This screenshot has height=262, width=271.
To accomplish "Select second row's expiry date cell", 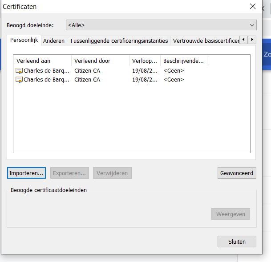I will pyautogui.click(x=145, y=80).
